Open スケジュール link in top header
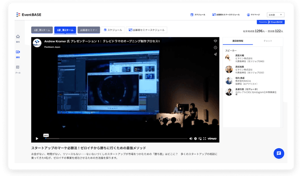This screenshot has height=176, width=302. tap(198, 15)
